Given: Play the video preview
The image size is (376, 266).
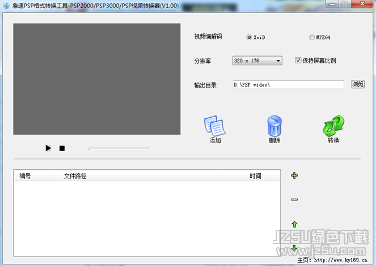Looking at the screenshot, I should tap(48, 148).
